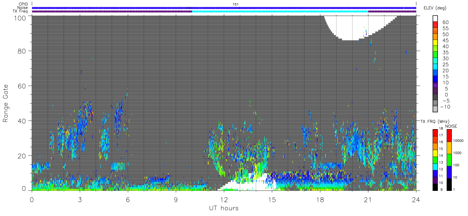Viewport: 468px width, 216px height.
Task: Click the "80" tick on Range Gate axis
Action: pos(21,51)
